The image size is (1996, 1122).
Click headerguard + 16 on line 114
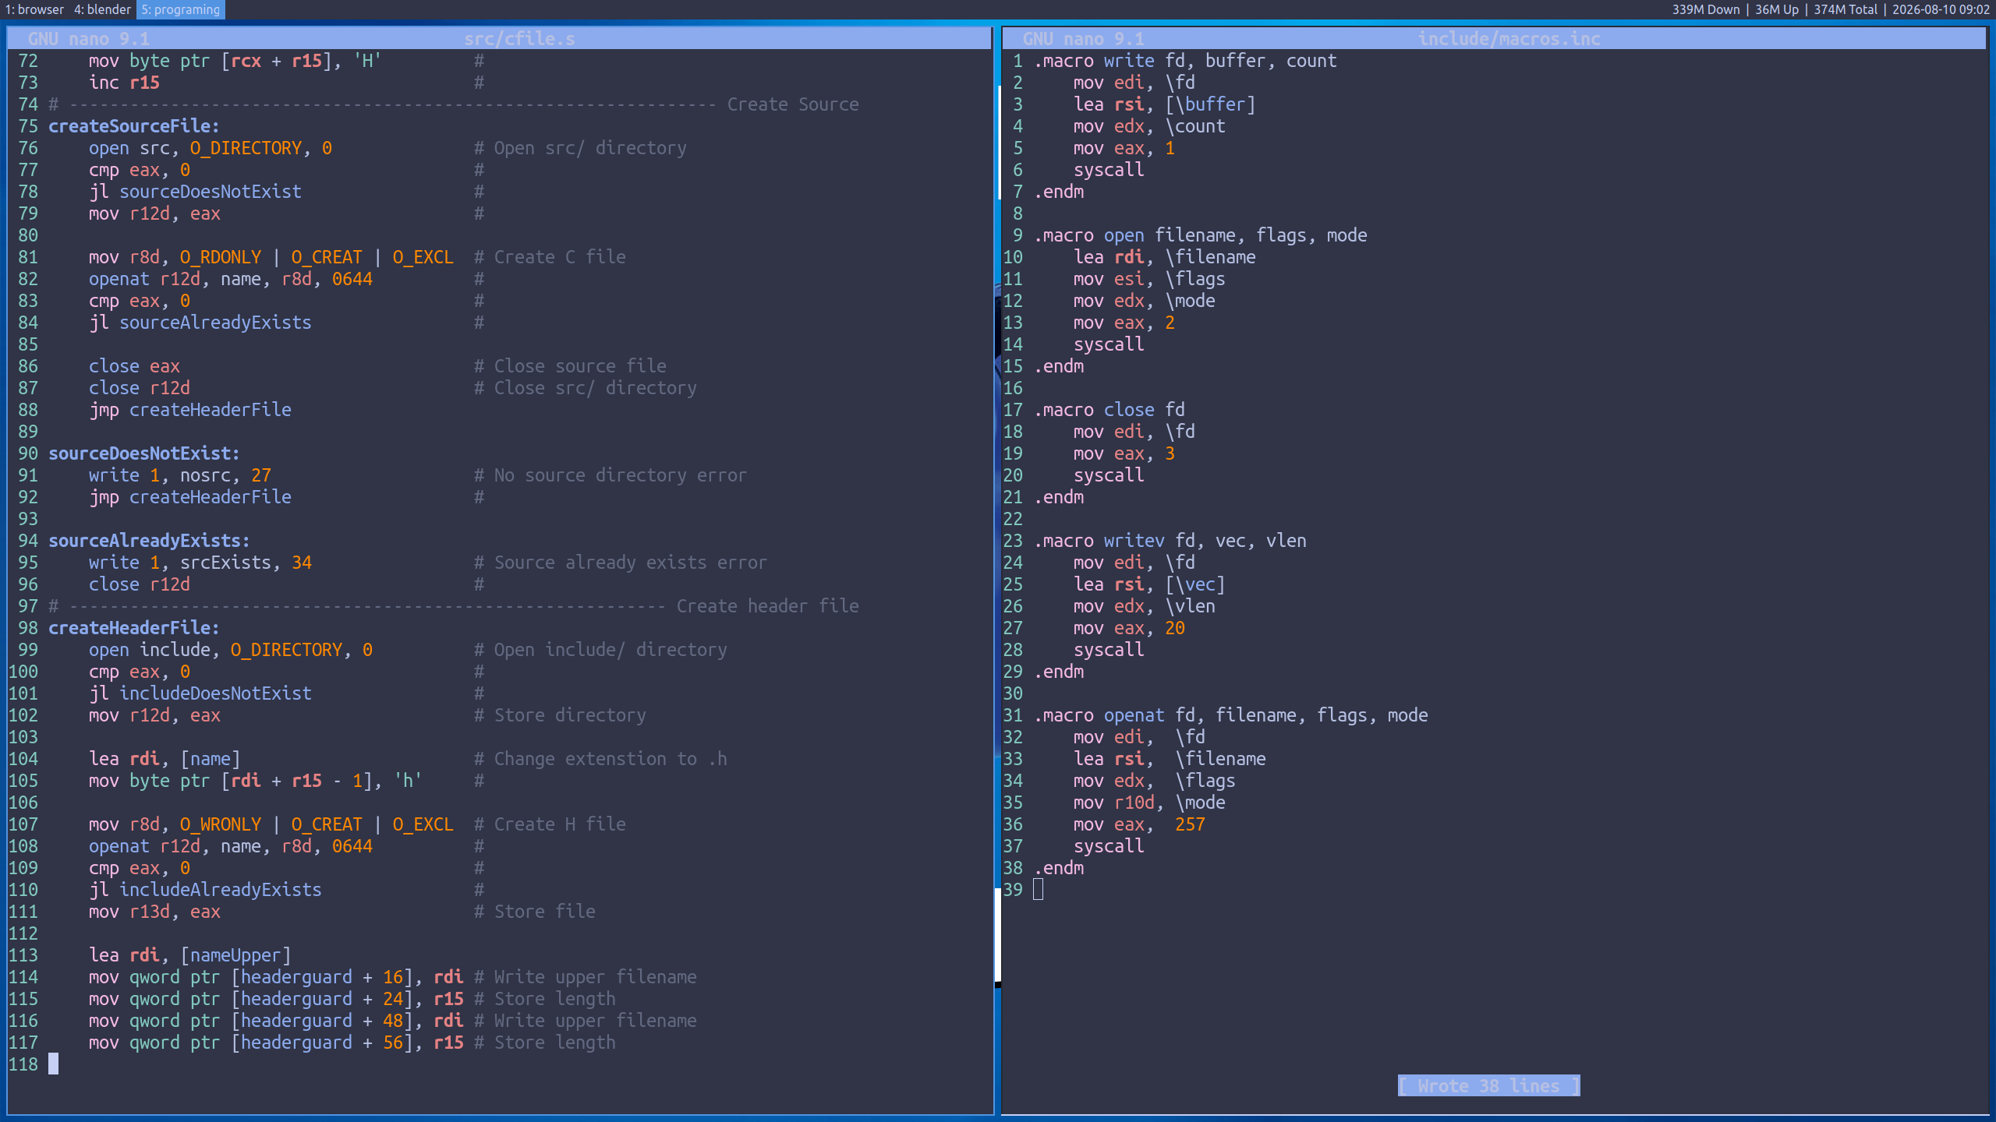pyautogui.click(x=322, y=977)
